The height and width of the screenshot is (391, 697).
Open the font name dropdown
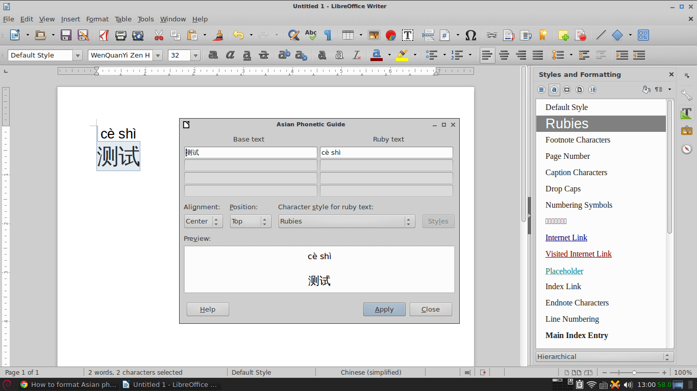point(158,55)
